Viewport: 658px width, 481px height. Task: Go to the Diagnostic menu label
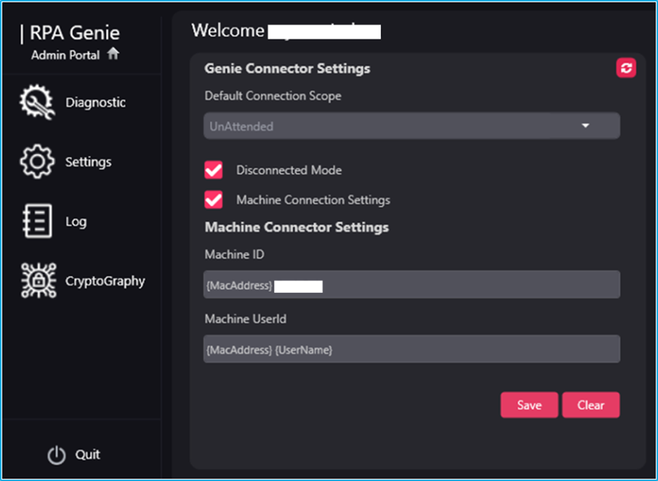click(96, 103)
